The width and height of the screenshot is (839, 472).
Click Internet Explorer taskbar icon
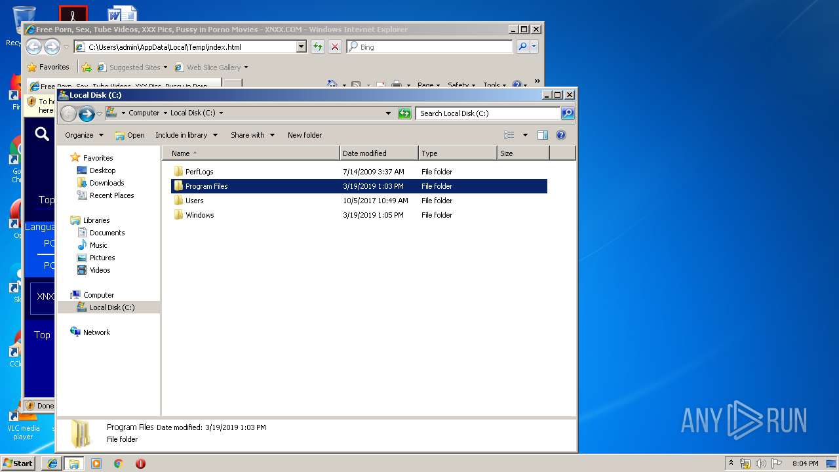click(x=52, y=463)
